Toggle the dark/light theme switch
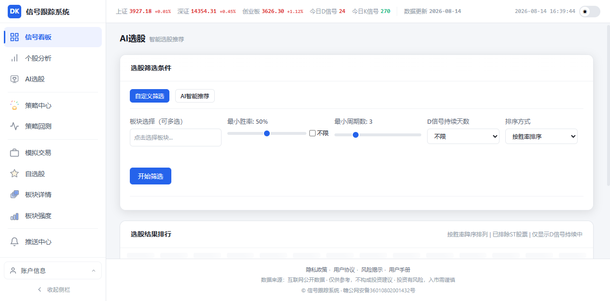This screenshot has height=301, width=610. point(590,12)
